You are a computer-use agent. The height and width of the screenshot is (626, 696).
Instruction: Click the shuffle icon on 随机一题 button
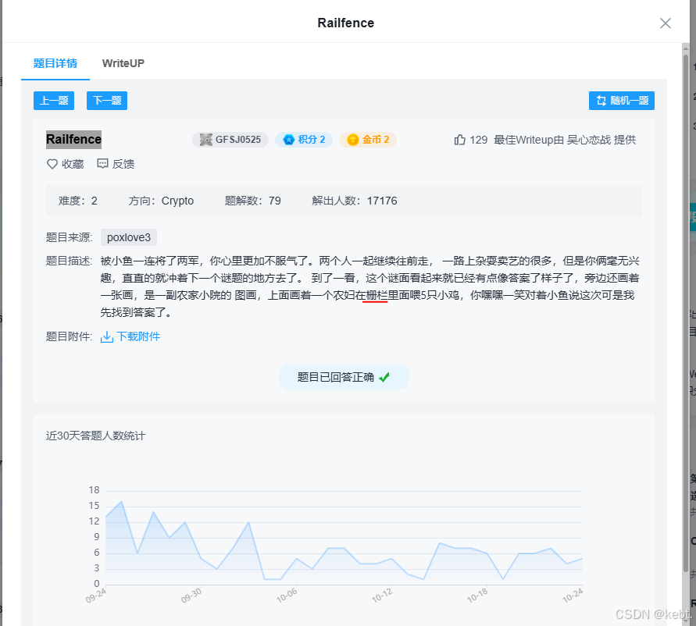pos(600,100)
